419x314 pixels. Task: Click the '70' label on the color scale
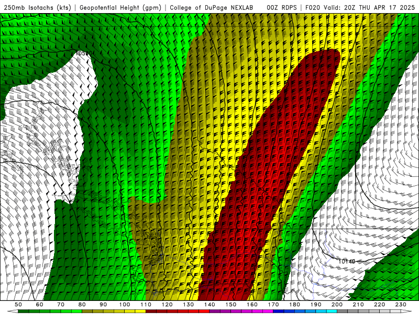[61, 305]
